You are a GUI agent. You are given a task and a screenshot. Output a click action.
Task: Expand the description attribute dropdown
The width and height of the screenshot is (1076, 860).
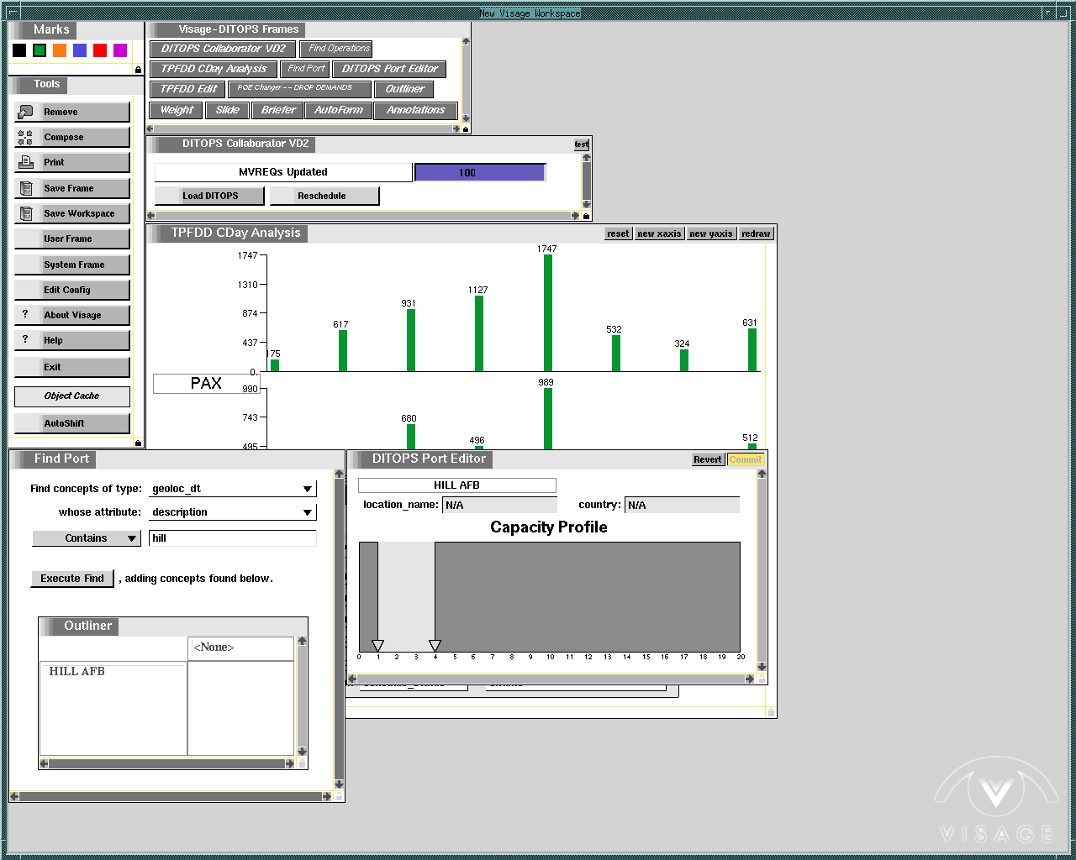(x=308, y=512)
